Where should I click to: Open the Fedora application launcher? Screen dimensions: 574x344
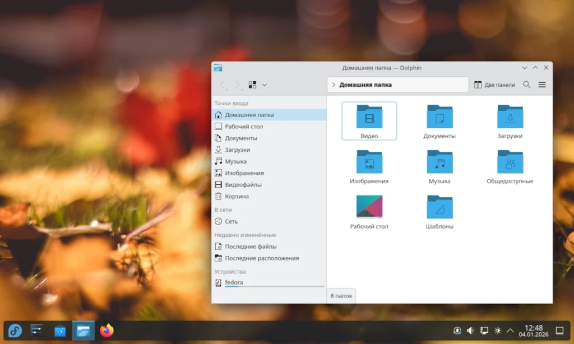click(x=15, y=331)
